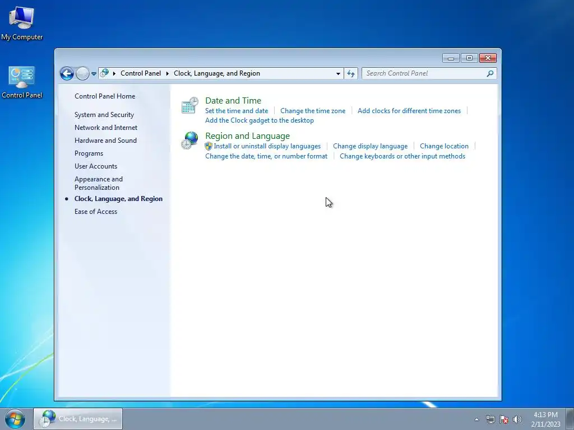Open Ease of Access category
The image size is (574, 430).
[95, 212]
